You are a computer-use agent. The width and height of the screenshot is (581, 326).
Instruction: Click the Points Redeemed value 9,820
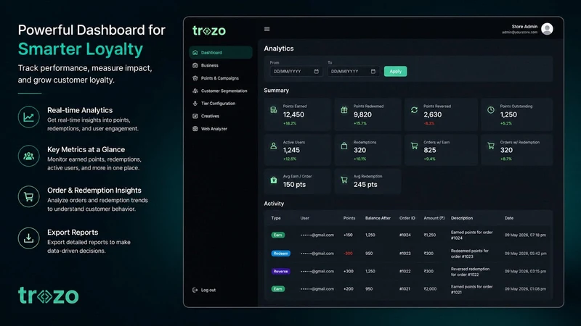coord(362,114)
